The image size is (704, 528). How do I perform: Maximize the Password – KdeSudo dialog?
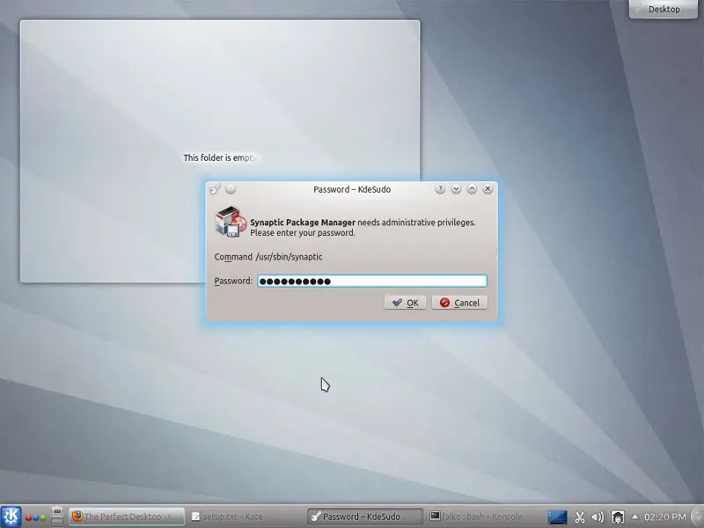point(472,189)
